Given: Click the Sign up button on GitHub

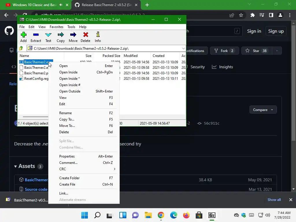Looking at the screenshot, I should (276, 31).
